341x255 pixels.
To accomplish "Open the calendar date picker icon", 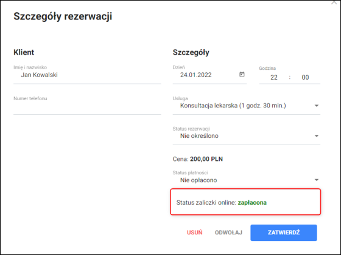I will tap(242, 75).
